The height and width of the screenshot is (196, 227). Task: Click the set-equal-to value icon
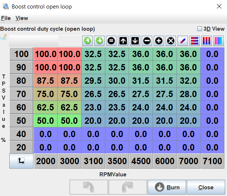pos(111,41)
